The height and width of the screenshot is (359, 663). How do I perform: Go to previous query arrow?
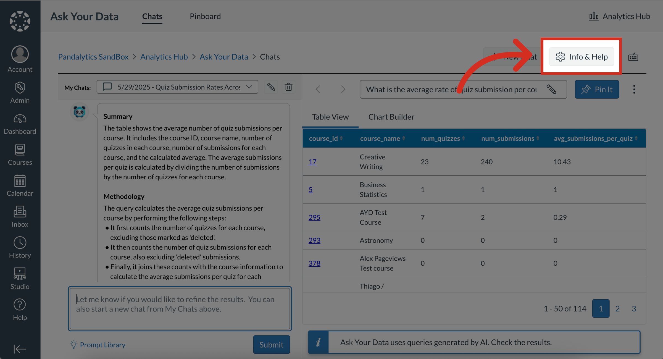click(318, 89)
